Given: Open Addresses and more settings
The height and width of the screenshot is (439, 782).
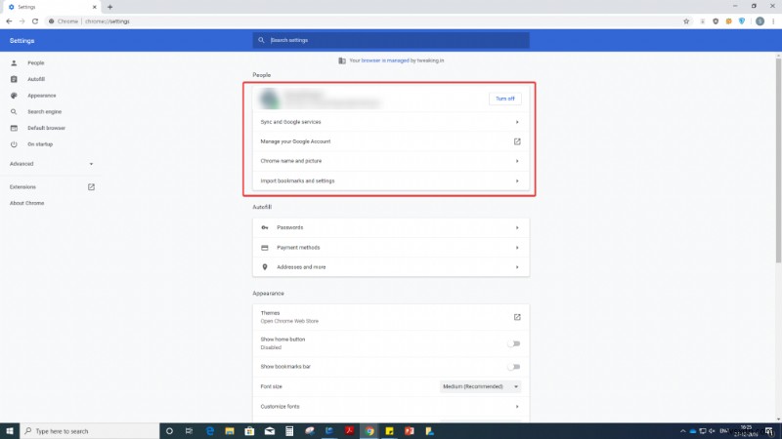Looking at the screenshot, I should [391, 267].
